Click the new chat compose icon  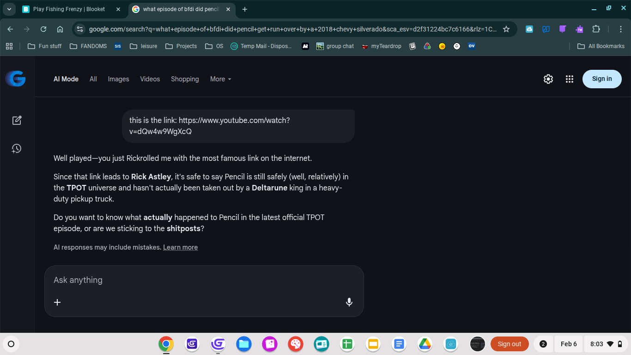[17, 120]
